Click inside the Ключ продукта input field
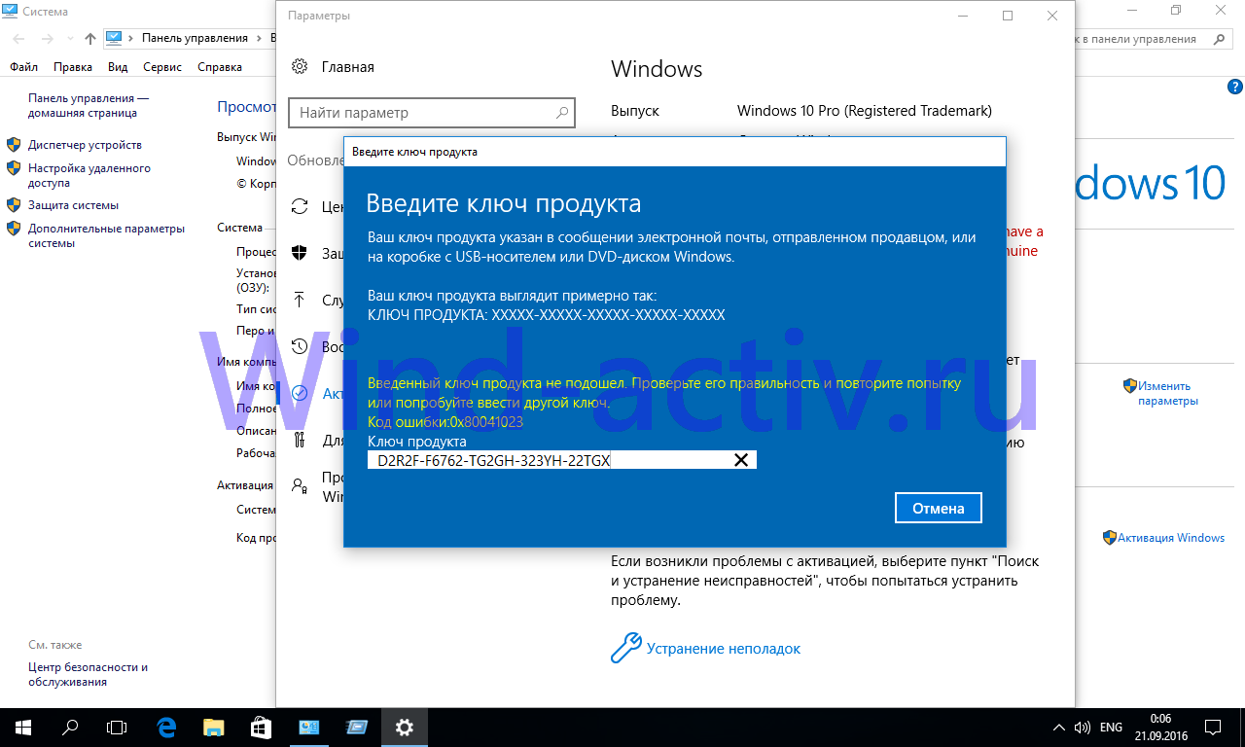Image resolution: width=1245 pixels, height=747 pixels. (x=561, y=460)
